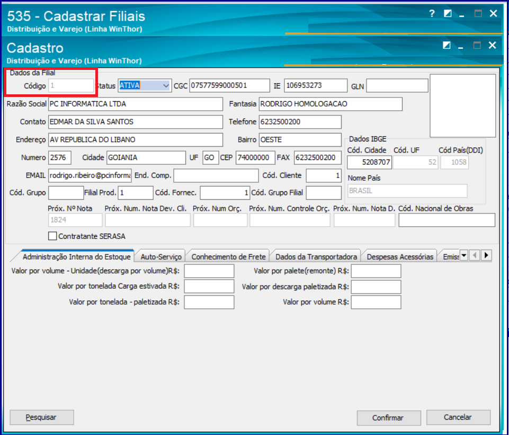Edit the Fantasia field
This screenshot has width=509, height=435.
click(331, 104)
